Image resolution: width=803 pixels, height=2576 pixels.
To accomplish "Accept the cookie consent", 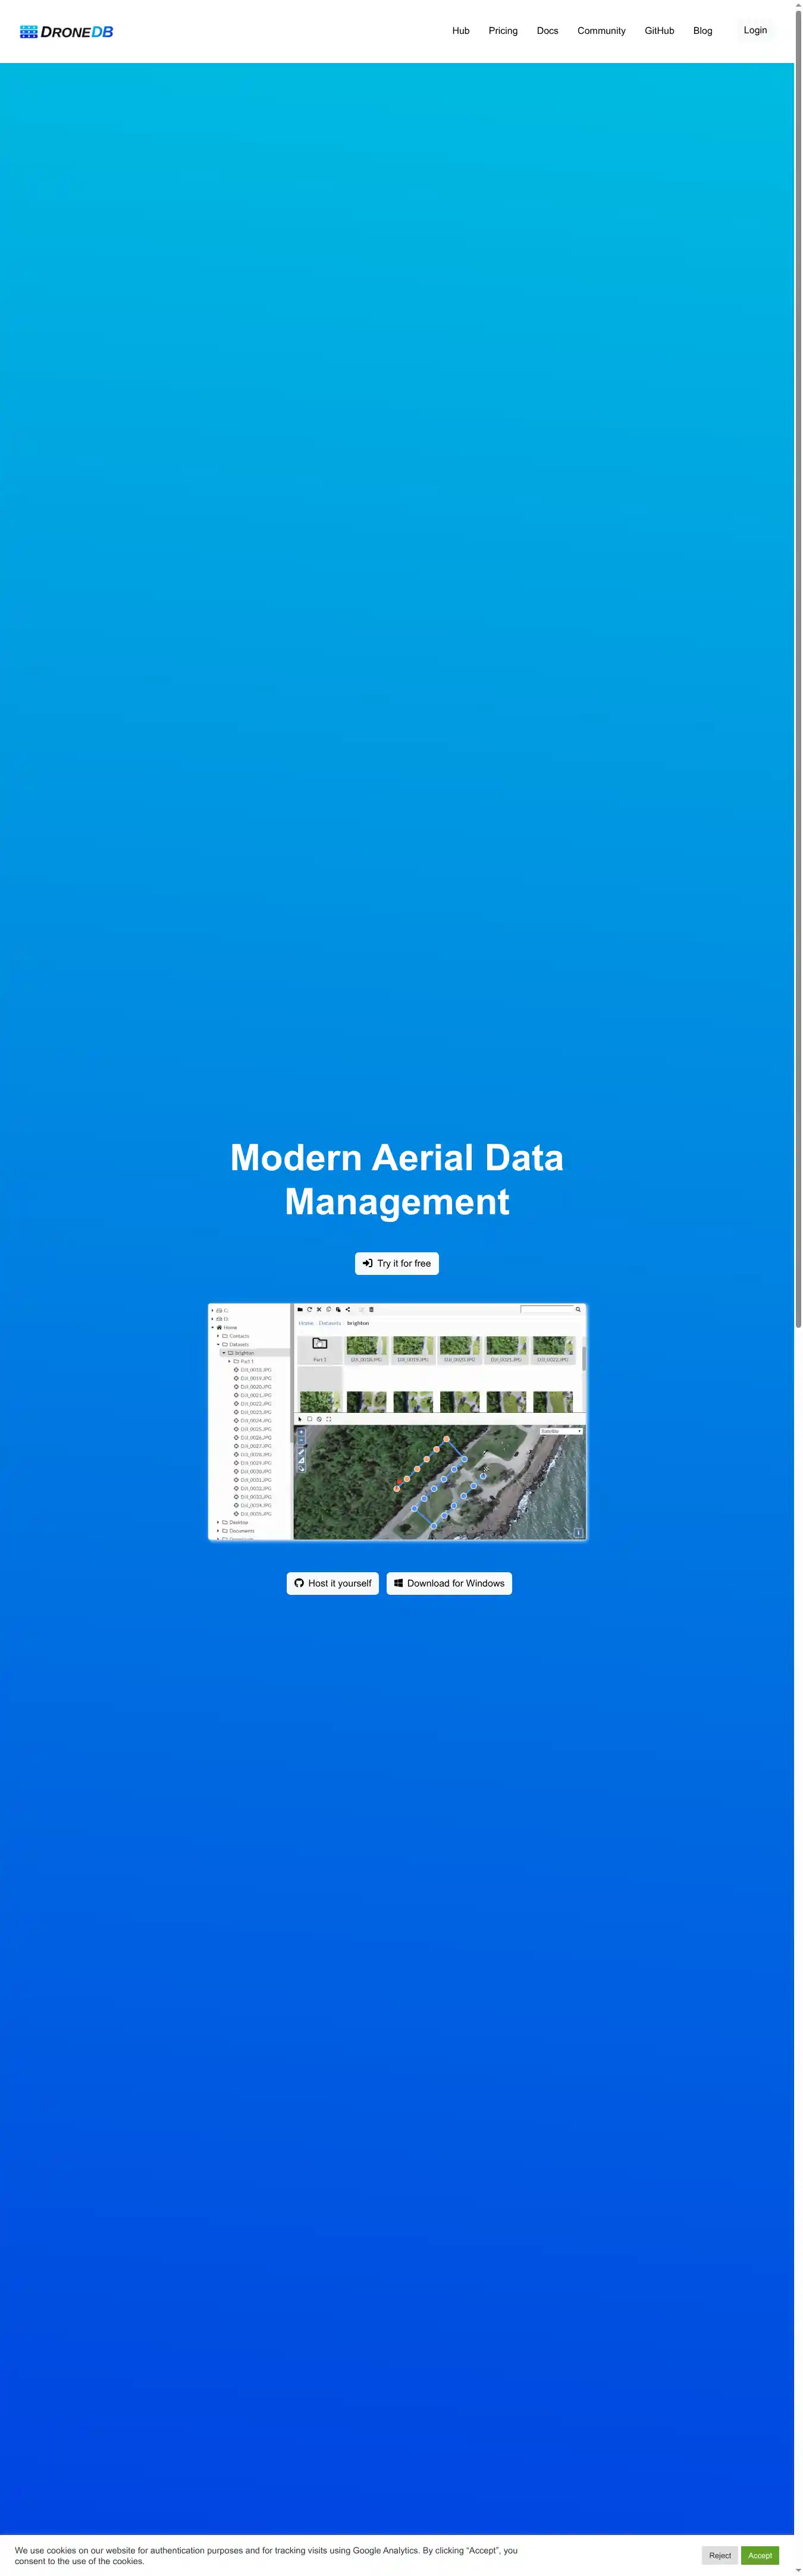I will [759, 2555].
